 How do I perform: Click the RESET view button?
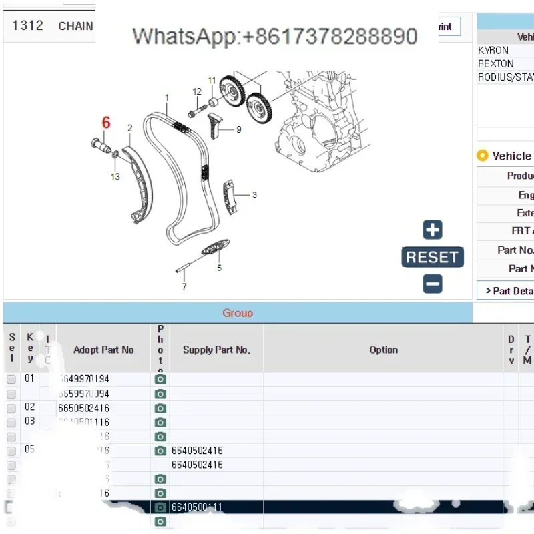[433, 257]
